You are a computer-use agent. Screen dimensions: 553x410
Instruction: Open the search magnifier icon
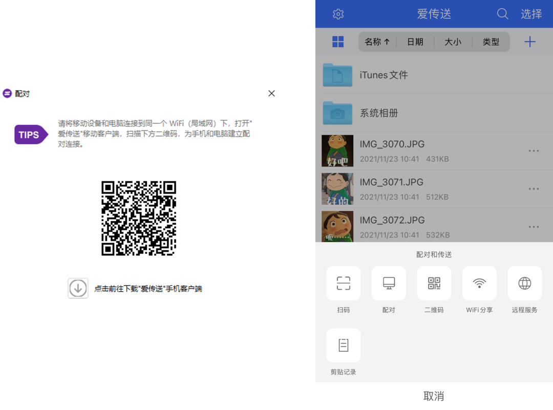click(502, 14)
